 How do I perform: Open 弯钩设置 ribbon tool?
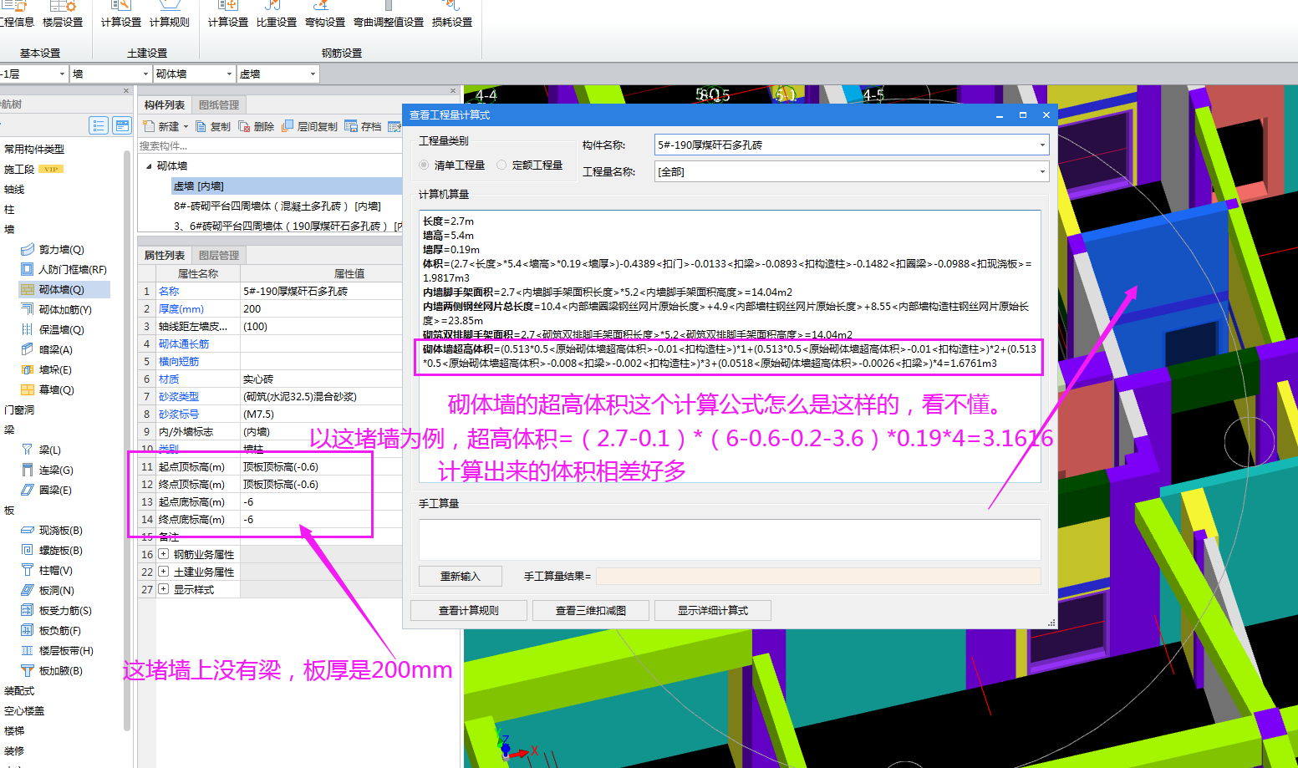pyautogui.click(x=325, y=14)
